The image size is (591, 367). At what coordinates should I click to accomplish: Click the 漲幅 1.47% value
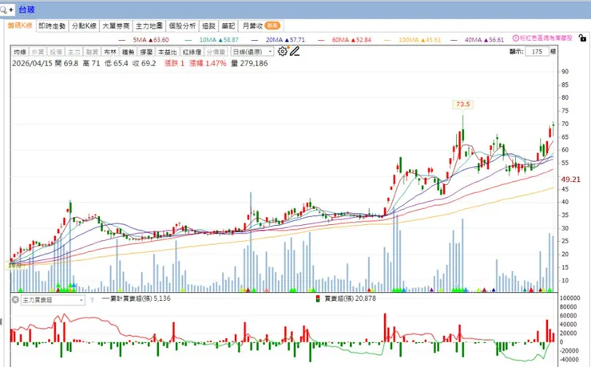(x=208, y=63)
